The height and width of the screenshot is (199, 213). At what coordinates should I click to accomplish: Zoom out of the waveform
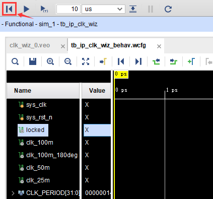tap(68, 61)
